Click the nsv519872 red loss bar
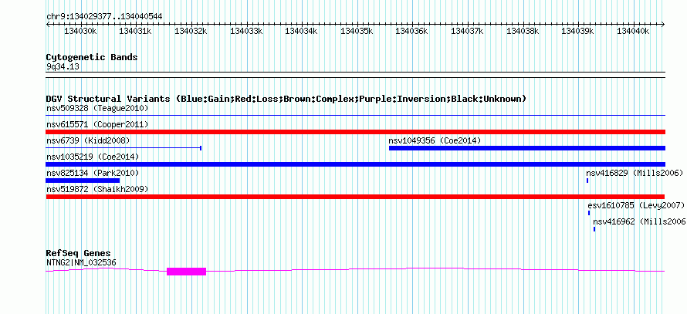 tap(355, 197)
